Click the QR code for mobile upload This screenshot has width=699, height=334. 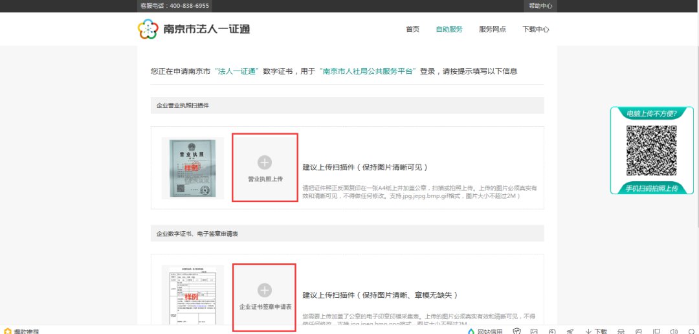651,151
